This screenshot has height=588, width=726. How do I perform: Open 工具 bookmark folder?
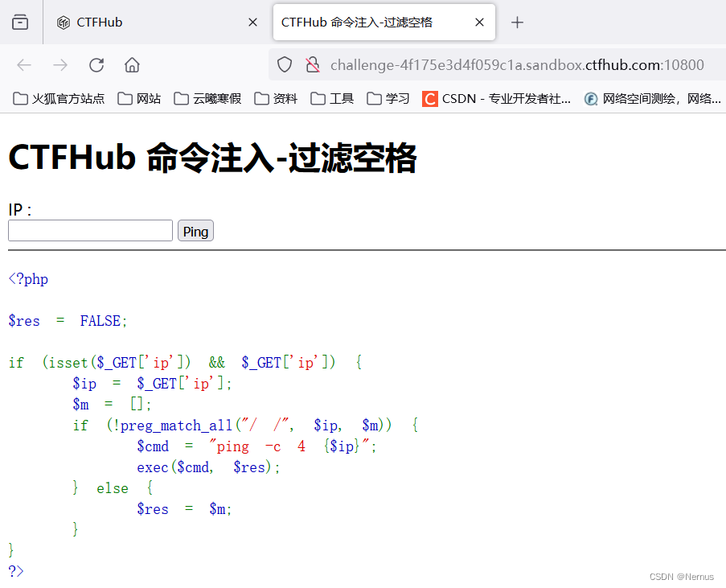[x=332, y=99]
